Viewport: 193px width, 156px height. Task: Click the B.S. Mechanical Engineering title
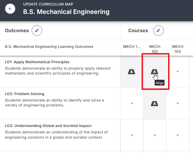point(66,12)
